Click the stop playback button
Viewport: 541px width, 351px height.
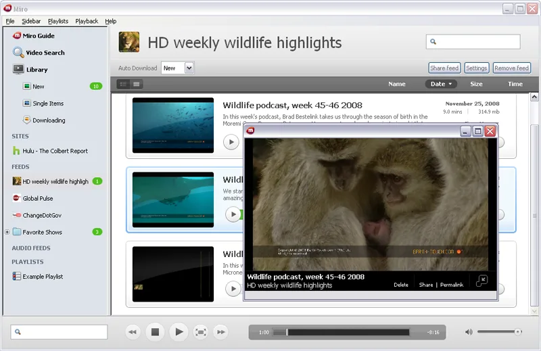coord(155,332)
